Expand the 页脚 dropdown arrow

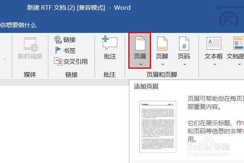pyautogui.click(x=163, y=64)
